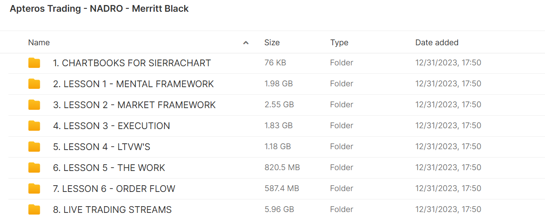Click the Live Trading Streams folder icon

[34, 210]
